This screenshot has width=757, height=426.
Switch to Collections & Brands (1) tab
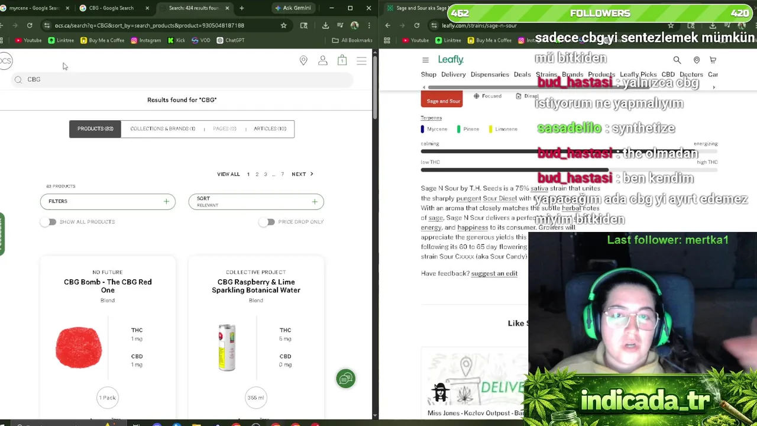[x=163, y=128]
